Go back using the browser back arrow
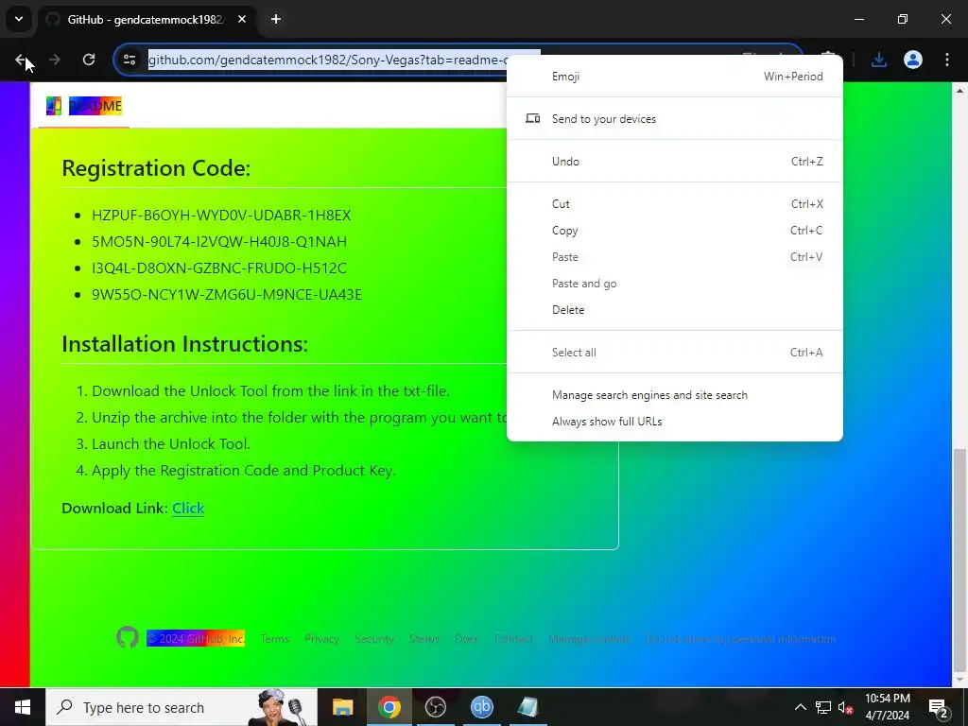The width and height of the screenshot is (968, 726). tap(21, 60)
